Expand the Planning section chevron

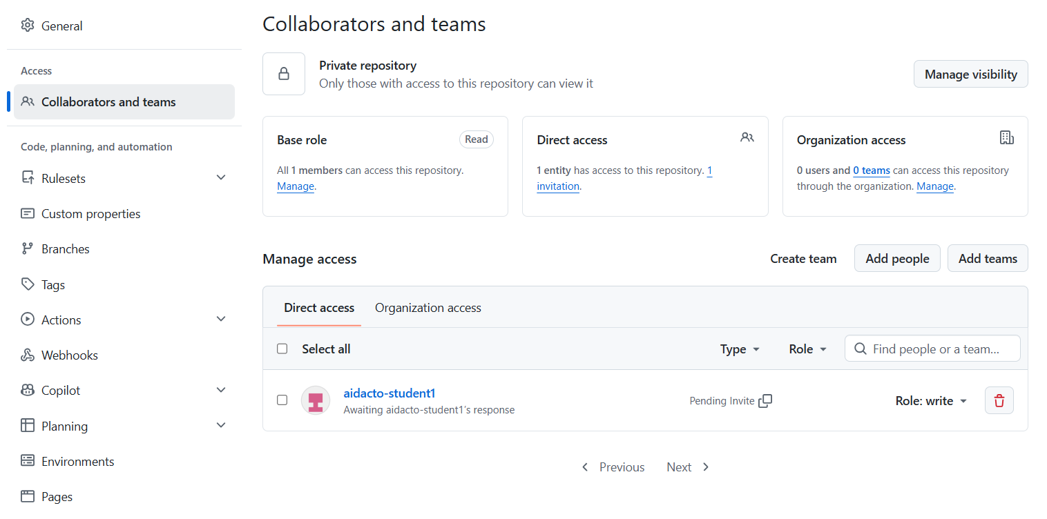221,425
